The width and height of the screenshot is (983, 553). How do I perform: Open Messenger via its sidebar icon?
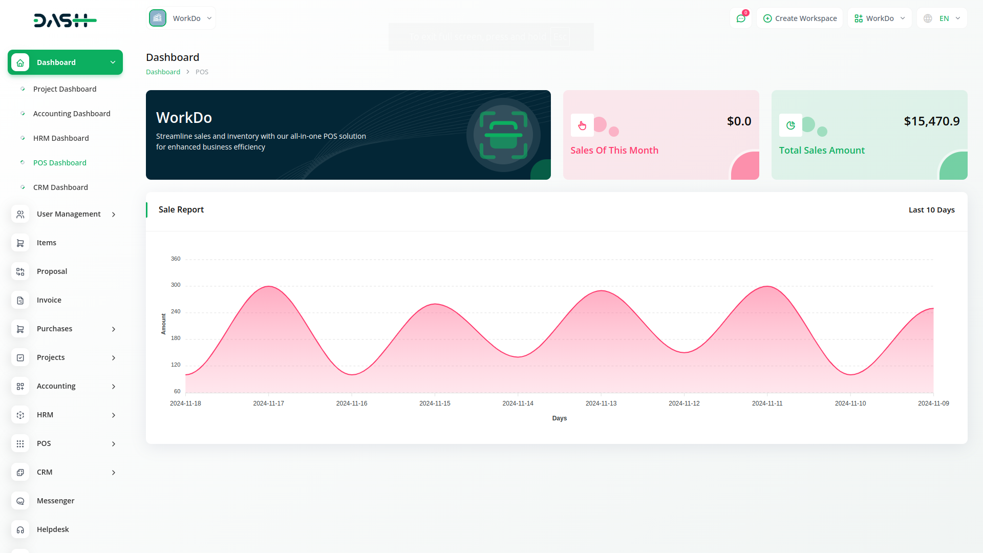(x=20, y=501)
